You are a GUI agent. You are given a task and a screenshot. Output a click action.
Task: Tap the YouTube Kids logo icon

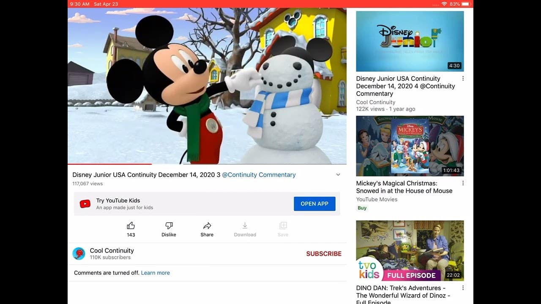coord(85,204)
